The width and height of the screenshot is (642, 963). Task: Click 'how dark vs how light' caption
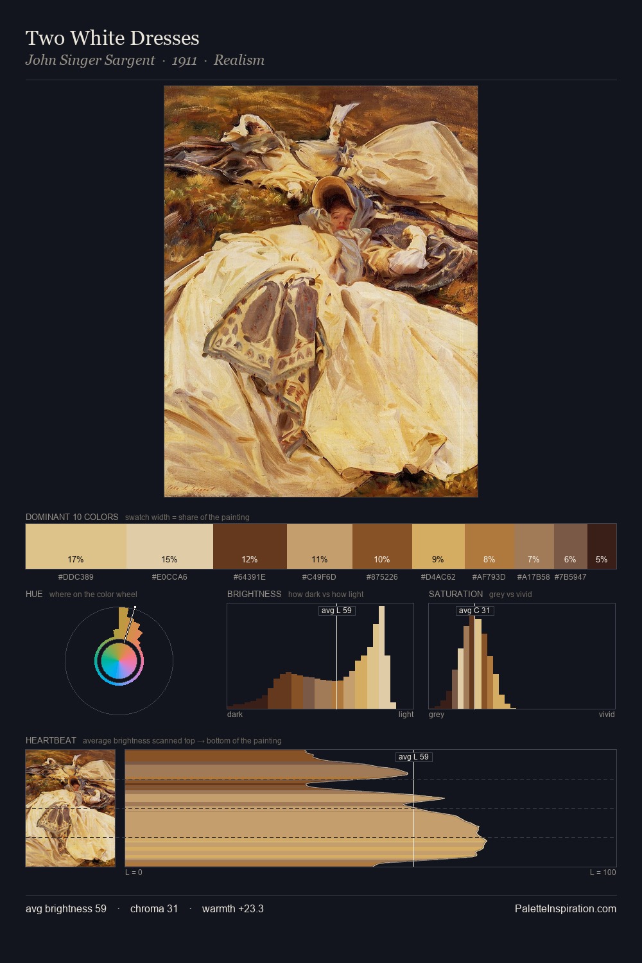point(326,594)
